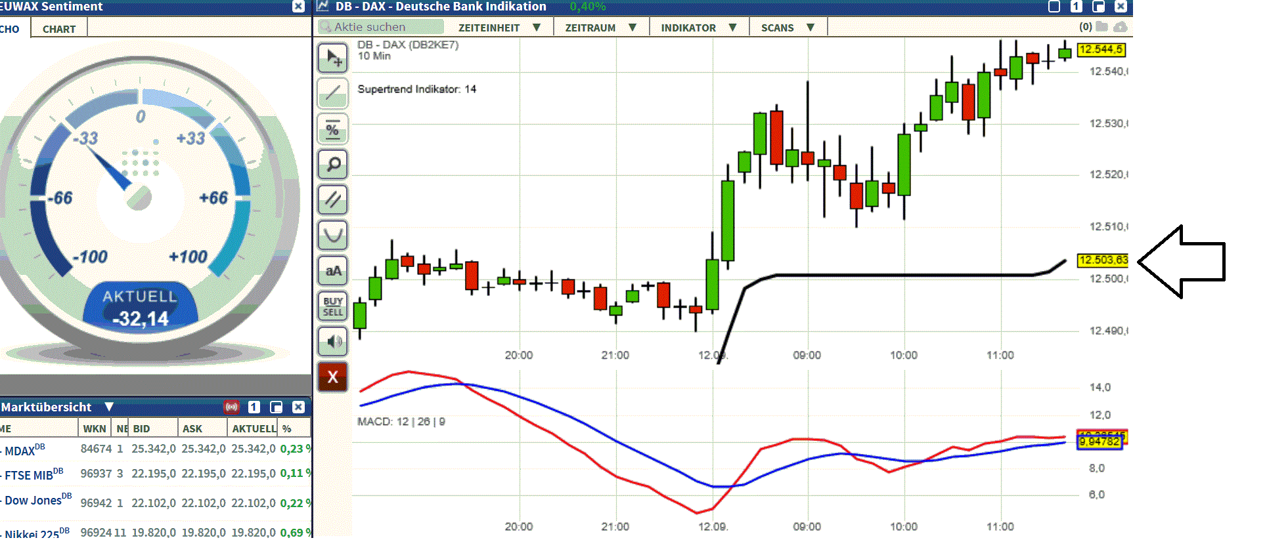The image size is (1267, 557).
Task: Click WKN value 84674
Action: point(96,449)
